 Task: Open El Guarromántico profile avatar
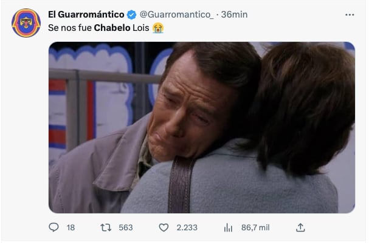click(x=26, y=23)
